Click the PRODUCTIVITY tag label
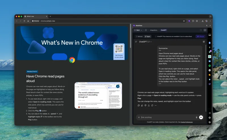Viewport: 227px width, 140px height. click(x=32, y=71)
